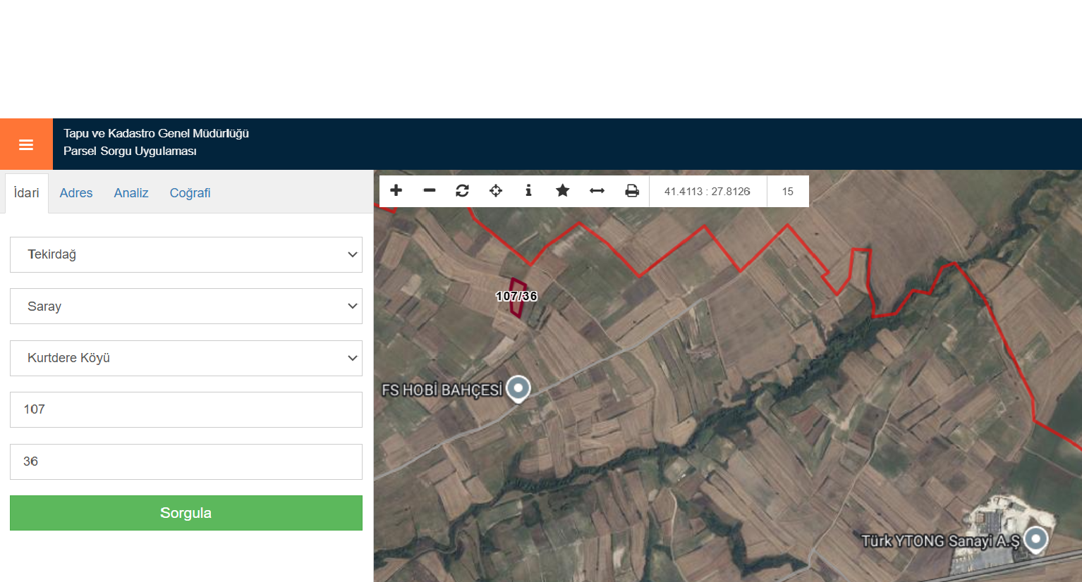
Task: Open the Coğrafi tab
Action: 190,193
